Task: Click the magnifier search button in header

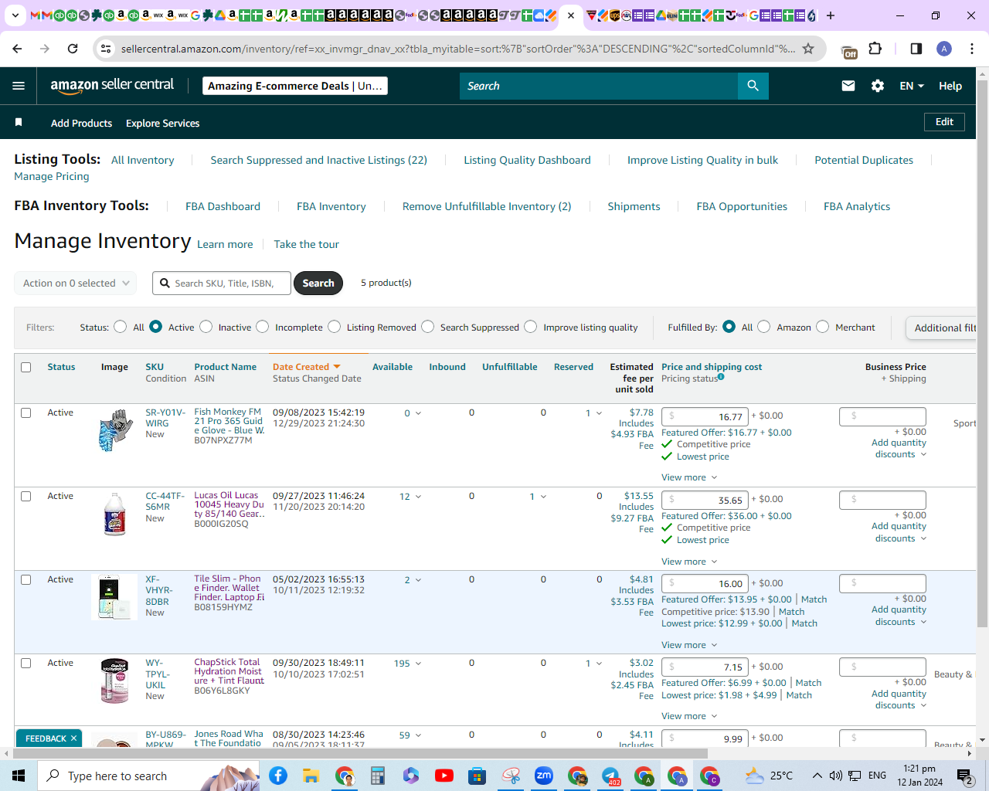Action: (x=753, y=86)
